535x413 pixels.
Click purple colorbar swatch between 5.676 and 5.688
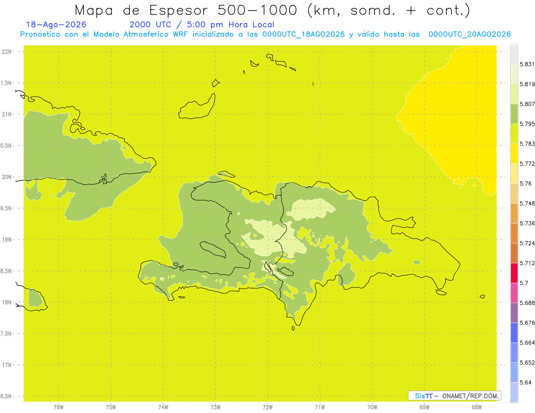tap(514, 313)
